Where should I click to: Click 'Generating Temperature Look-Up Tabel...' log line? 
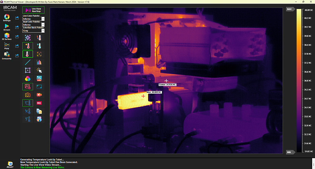coord(42,160)
